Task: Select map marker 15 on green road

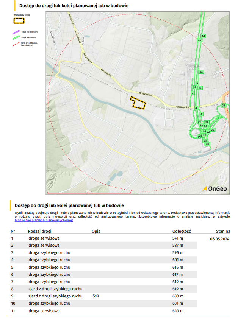Action: [x=201, y=72]
